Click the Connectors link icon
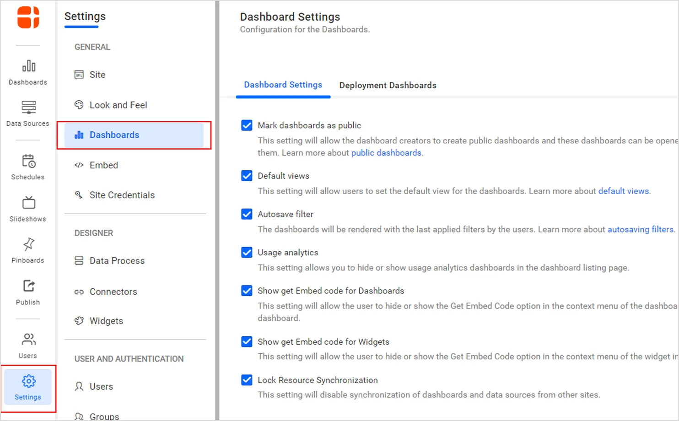The width and height of the screenshot is (679, 421). point(79,292)
